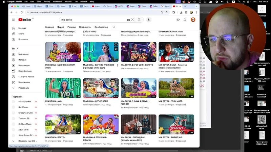
Task: Open the account avatar menu
Action: pos(193,20)
